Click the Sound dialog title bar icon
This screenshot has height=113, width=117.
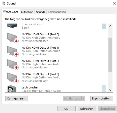point(4,4)
